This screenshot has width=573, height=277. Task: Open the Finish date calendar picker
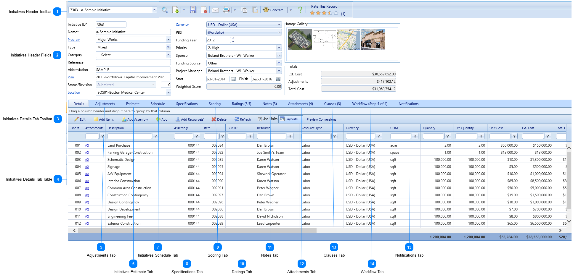pos(278,79)
